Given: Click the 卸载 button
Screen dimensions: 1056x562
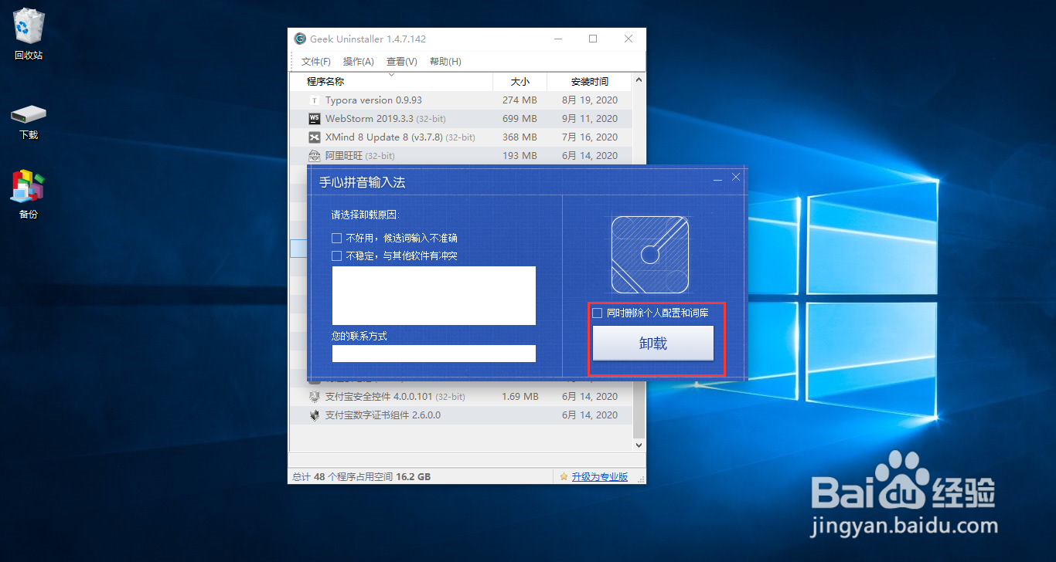Looking at the screenshot, I should [x=653, y=344].
